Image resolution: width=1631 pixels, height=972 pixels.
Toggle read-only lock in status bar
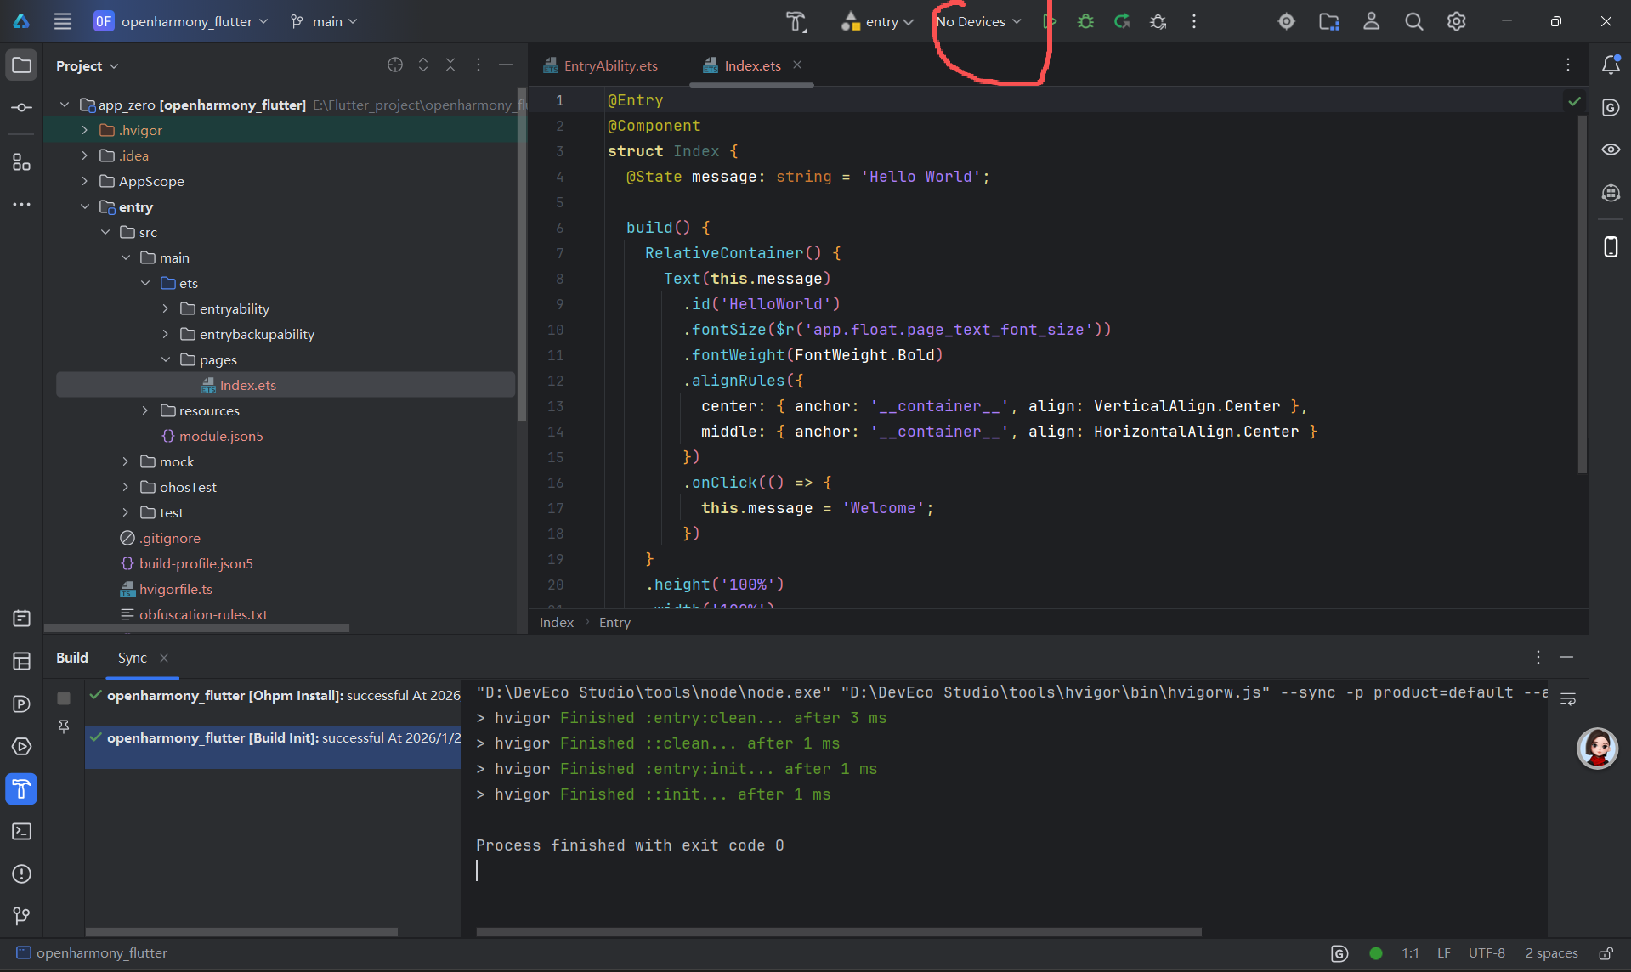pos(1606,953)
